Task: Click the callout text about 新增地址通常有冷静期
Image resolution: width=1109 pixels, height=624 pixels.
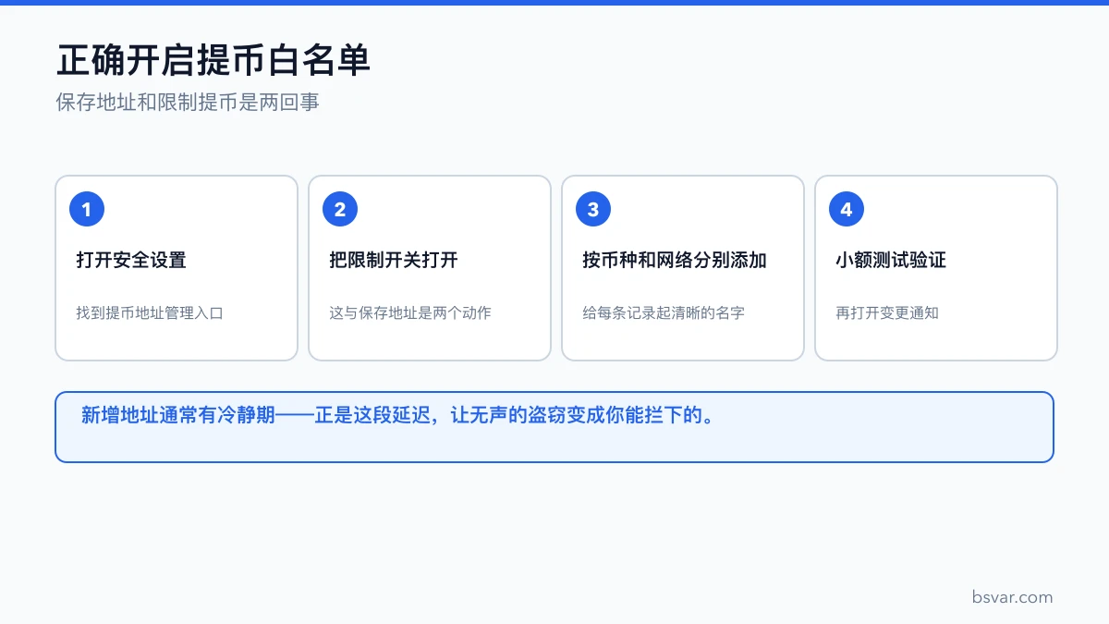Action: [x=400, y=416]
